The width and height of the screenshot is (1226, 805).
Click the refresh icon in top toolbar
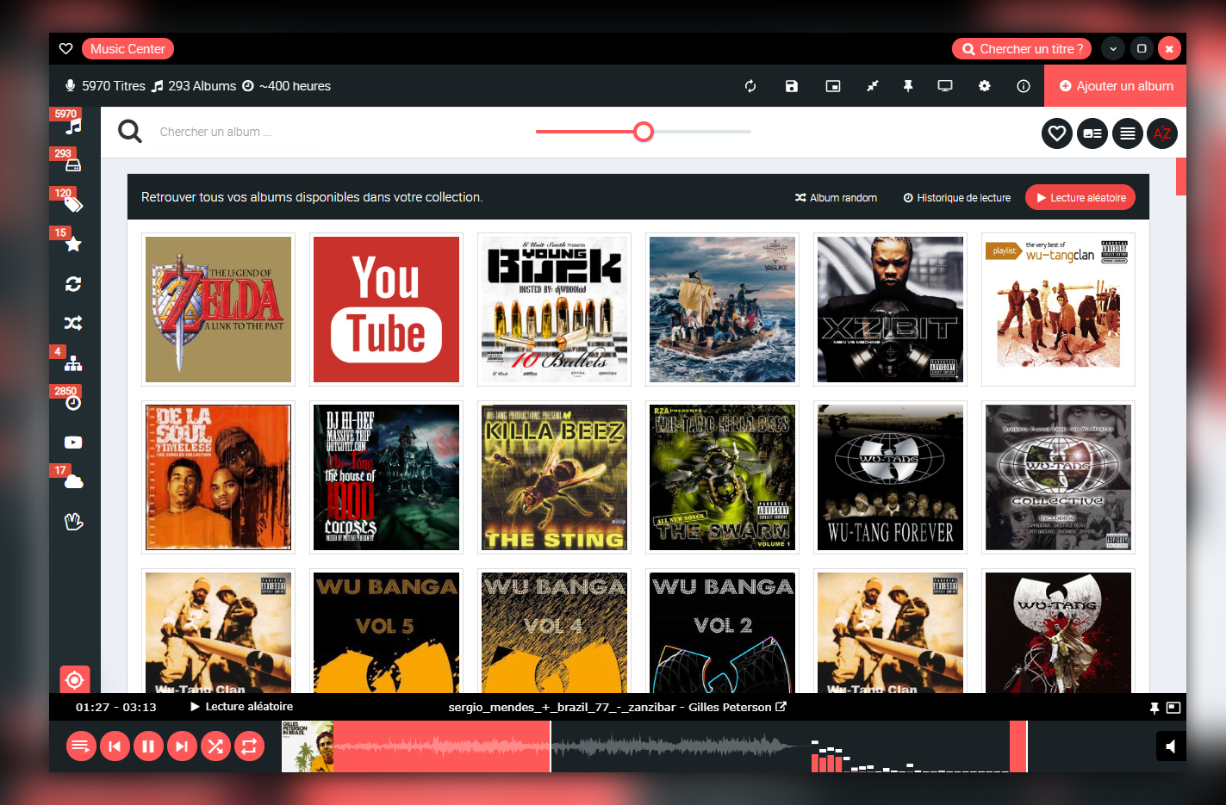coord(750,86)
